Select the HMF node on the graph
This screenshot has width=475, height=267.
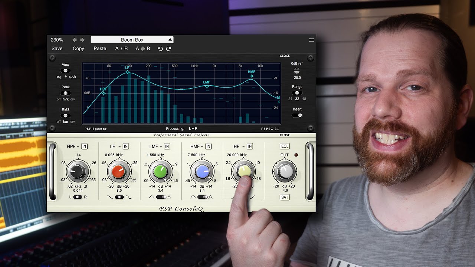click(x=252, y=76)
